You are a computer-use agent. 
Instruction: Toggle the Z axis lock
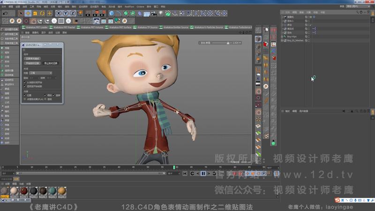(73, 14)
